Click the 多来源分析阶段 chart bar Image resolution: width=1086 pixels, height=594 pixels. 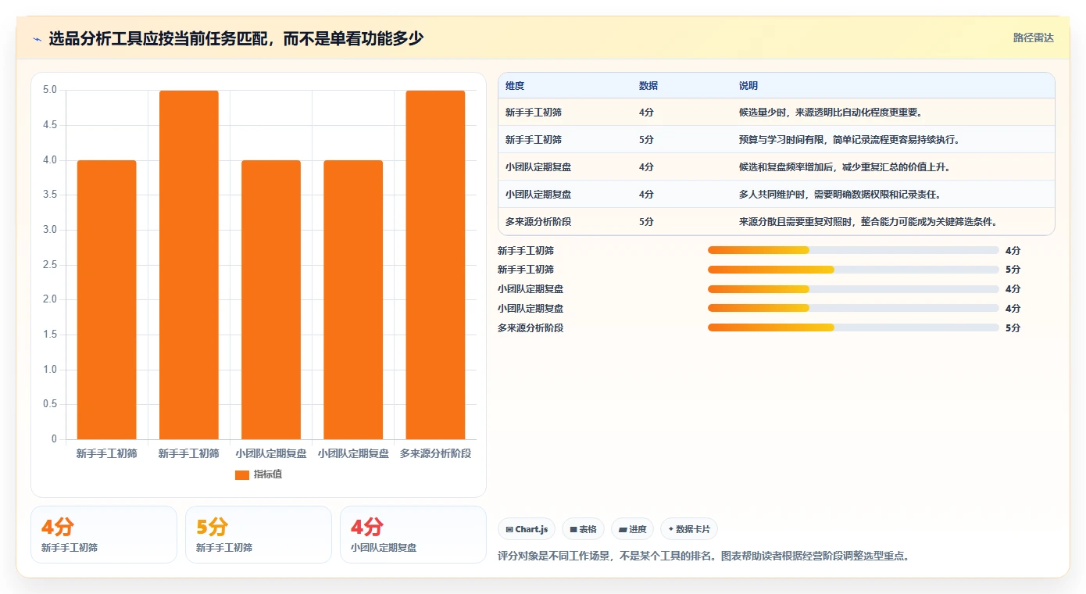[x=435, y=265]
